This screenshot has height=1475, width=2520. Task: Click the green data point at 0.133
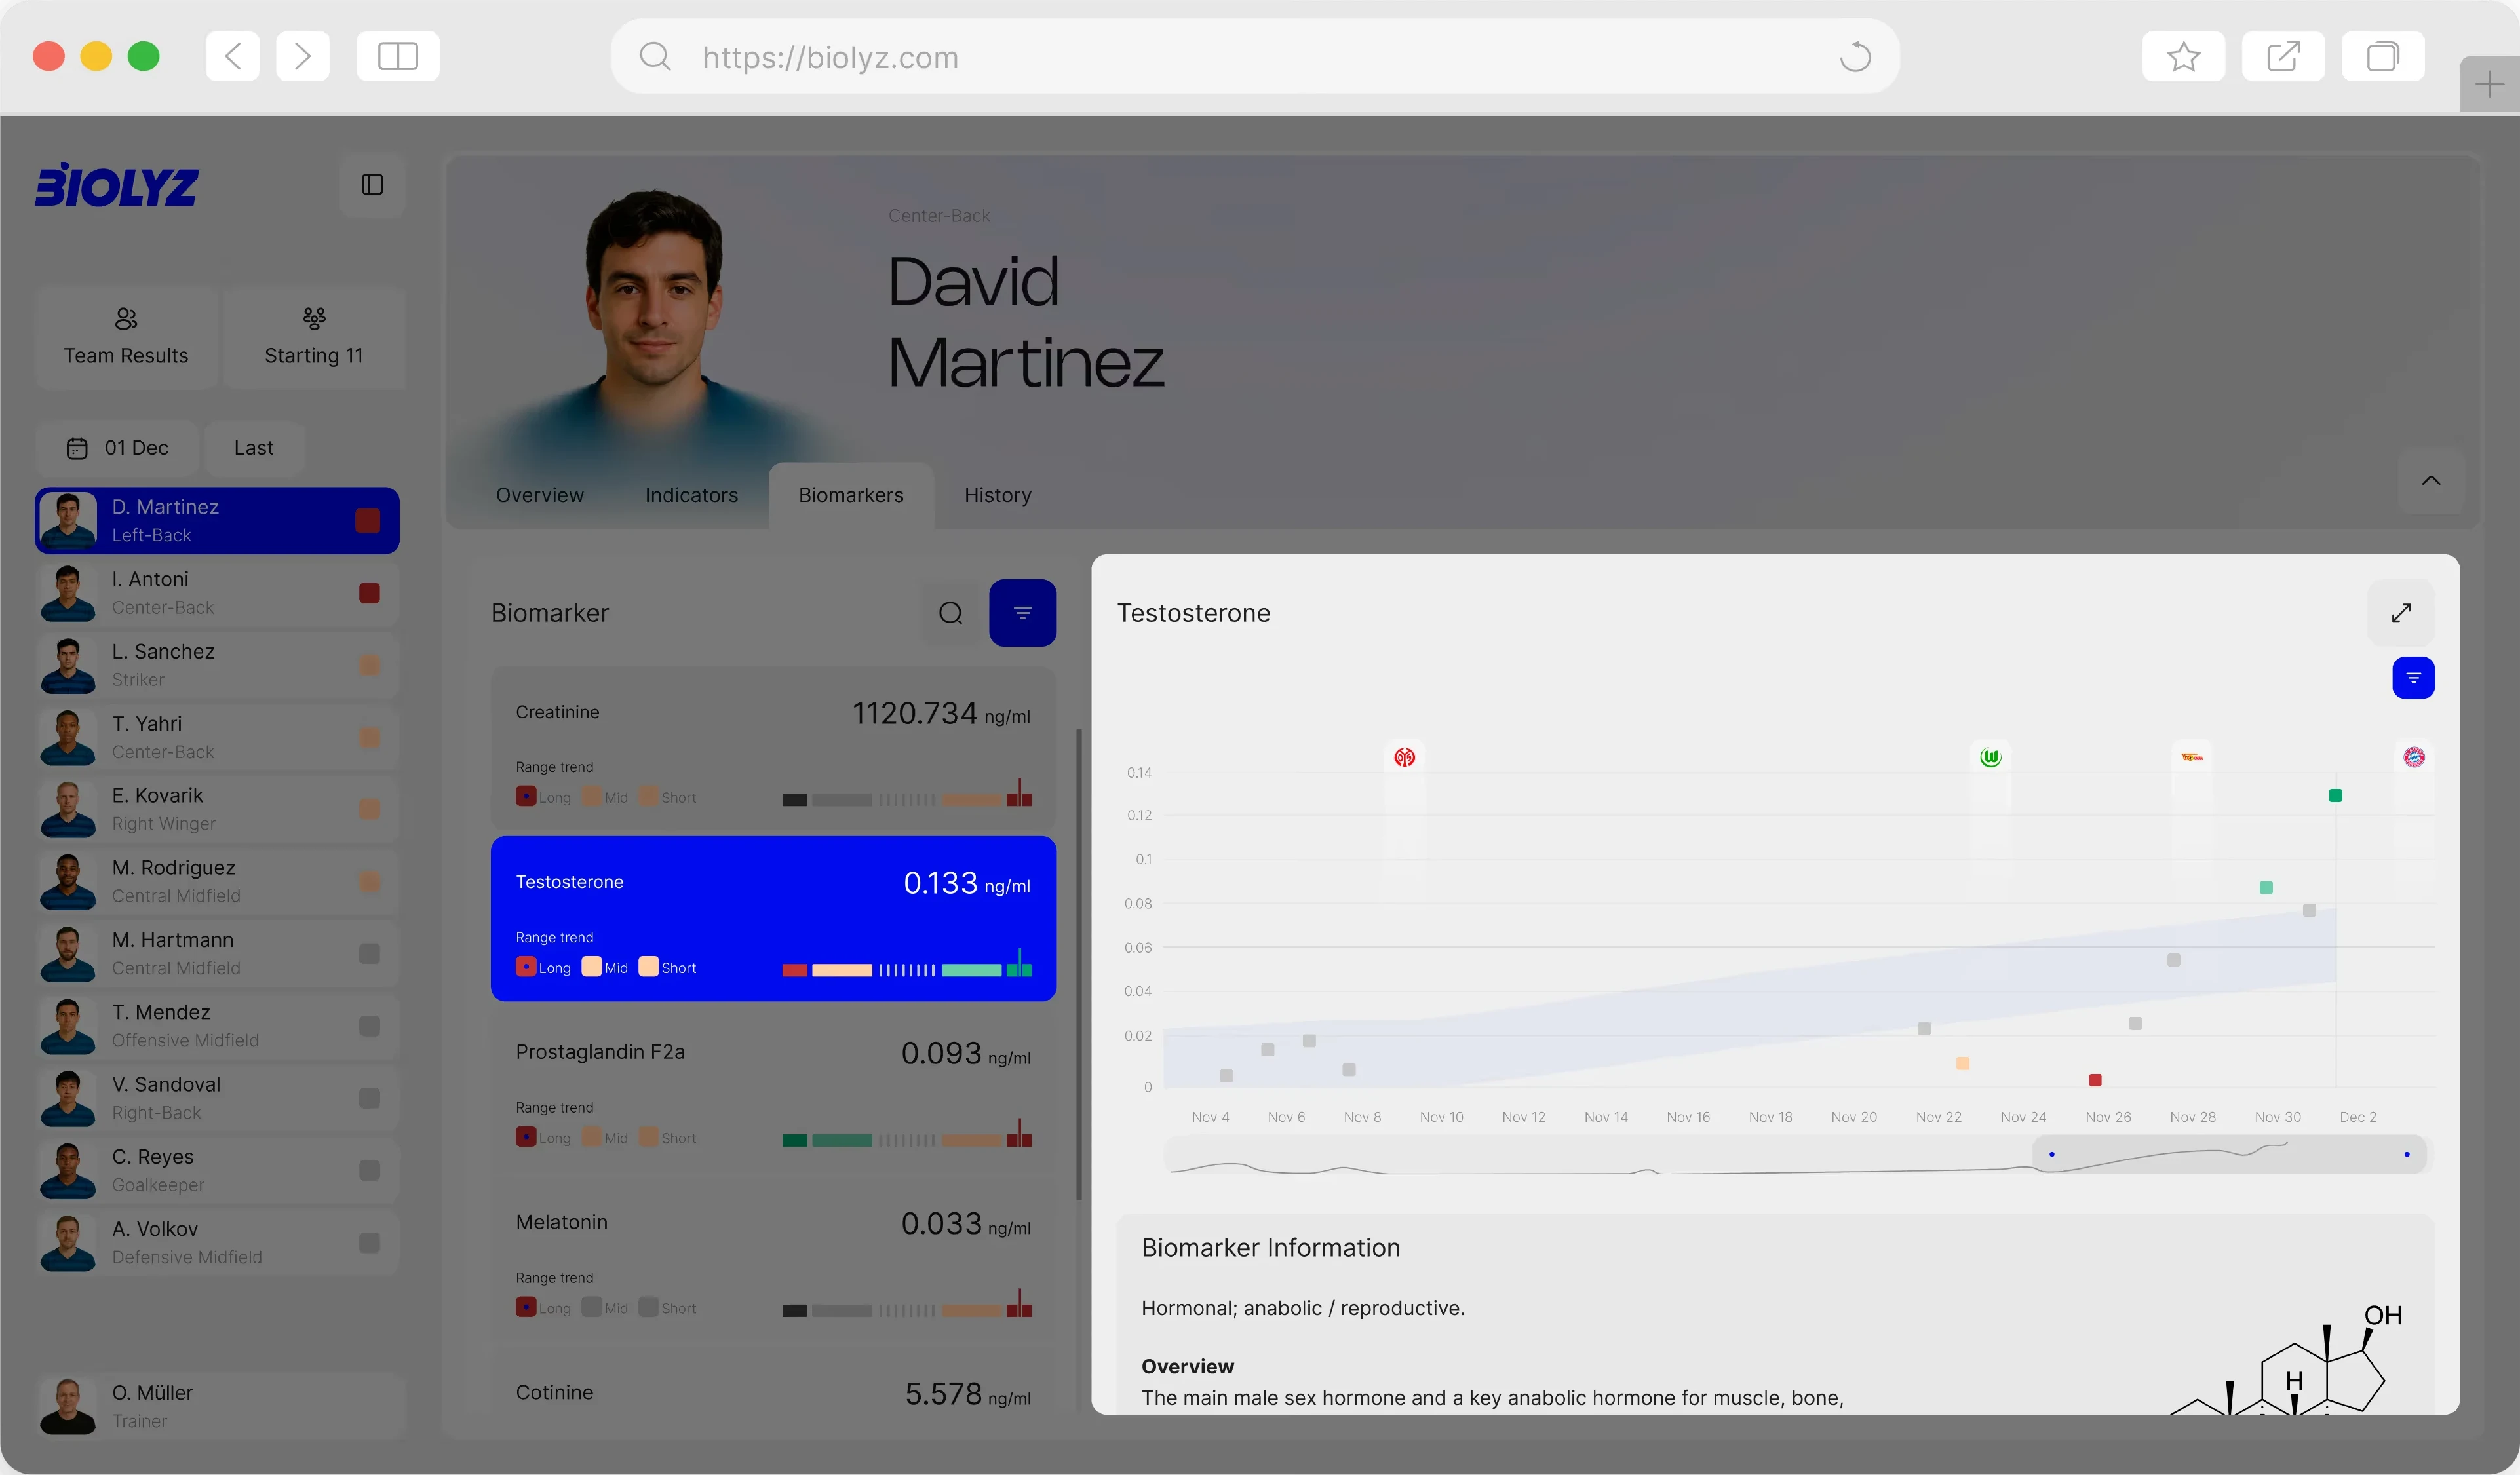click(2335, 795)
